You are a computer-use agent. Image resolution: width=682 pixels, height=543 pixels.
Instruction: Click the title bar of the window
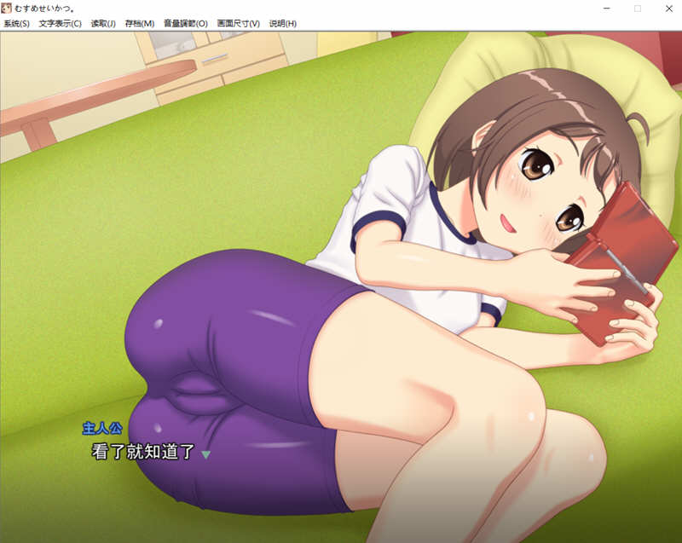[341, 7]
